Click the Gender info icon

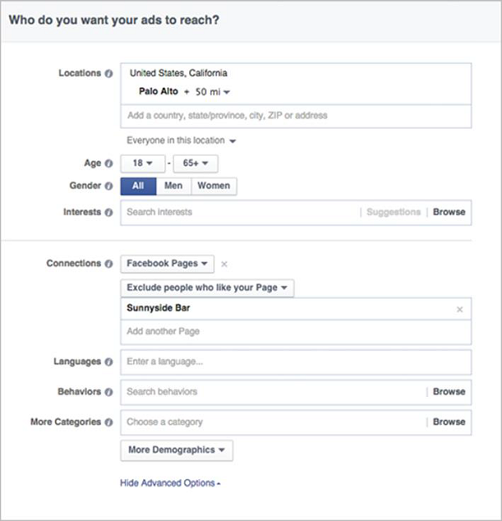[x=109, y=186]
